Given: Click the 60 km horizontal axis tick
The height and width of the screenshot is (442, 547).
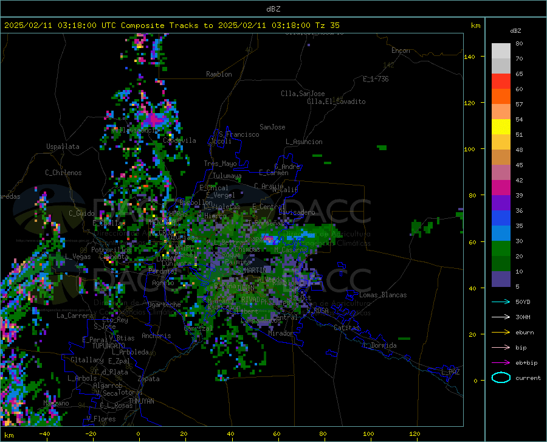Looking at the screenshot, I should (x=277, y=433).
